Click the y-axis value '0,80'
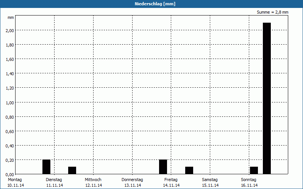The width and height of the screenshot is (303, 189). [10, 117]
